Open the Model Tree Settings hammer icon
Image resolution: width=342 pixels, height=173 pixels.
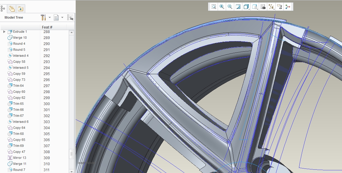coord(43,17)
